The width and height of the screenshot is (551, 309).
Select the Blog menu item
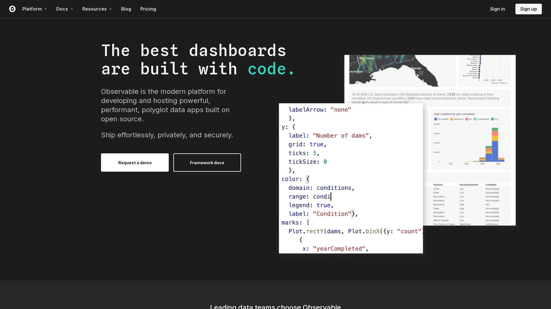126,9
